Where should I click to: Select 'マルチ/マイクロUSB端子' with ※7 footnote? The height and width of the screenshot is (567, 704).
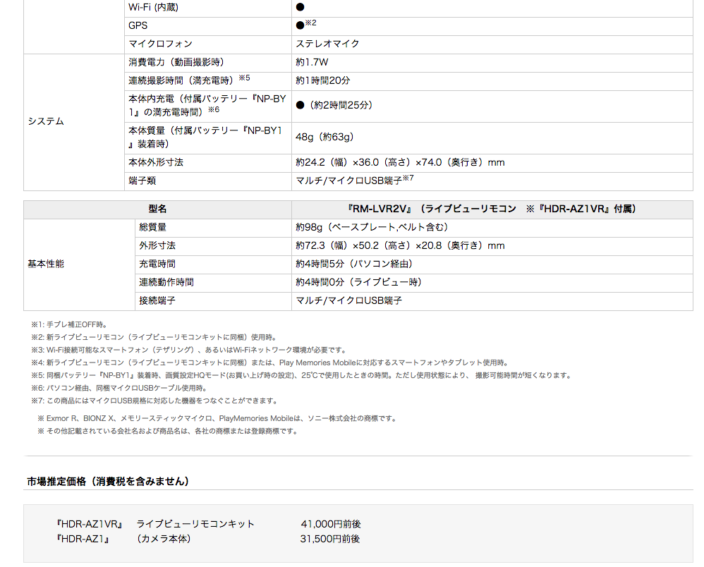(354, 180)
